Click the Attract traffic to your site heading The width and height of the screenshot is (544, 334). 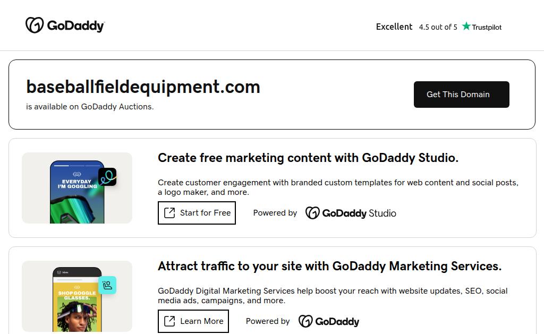click(x=329, y=266)
